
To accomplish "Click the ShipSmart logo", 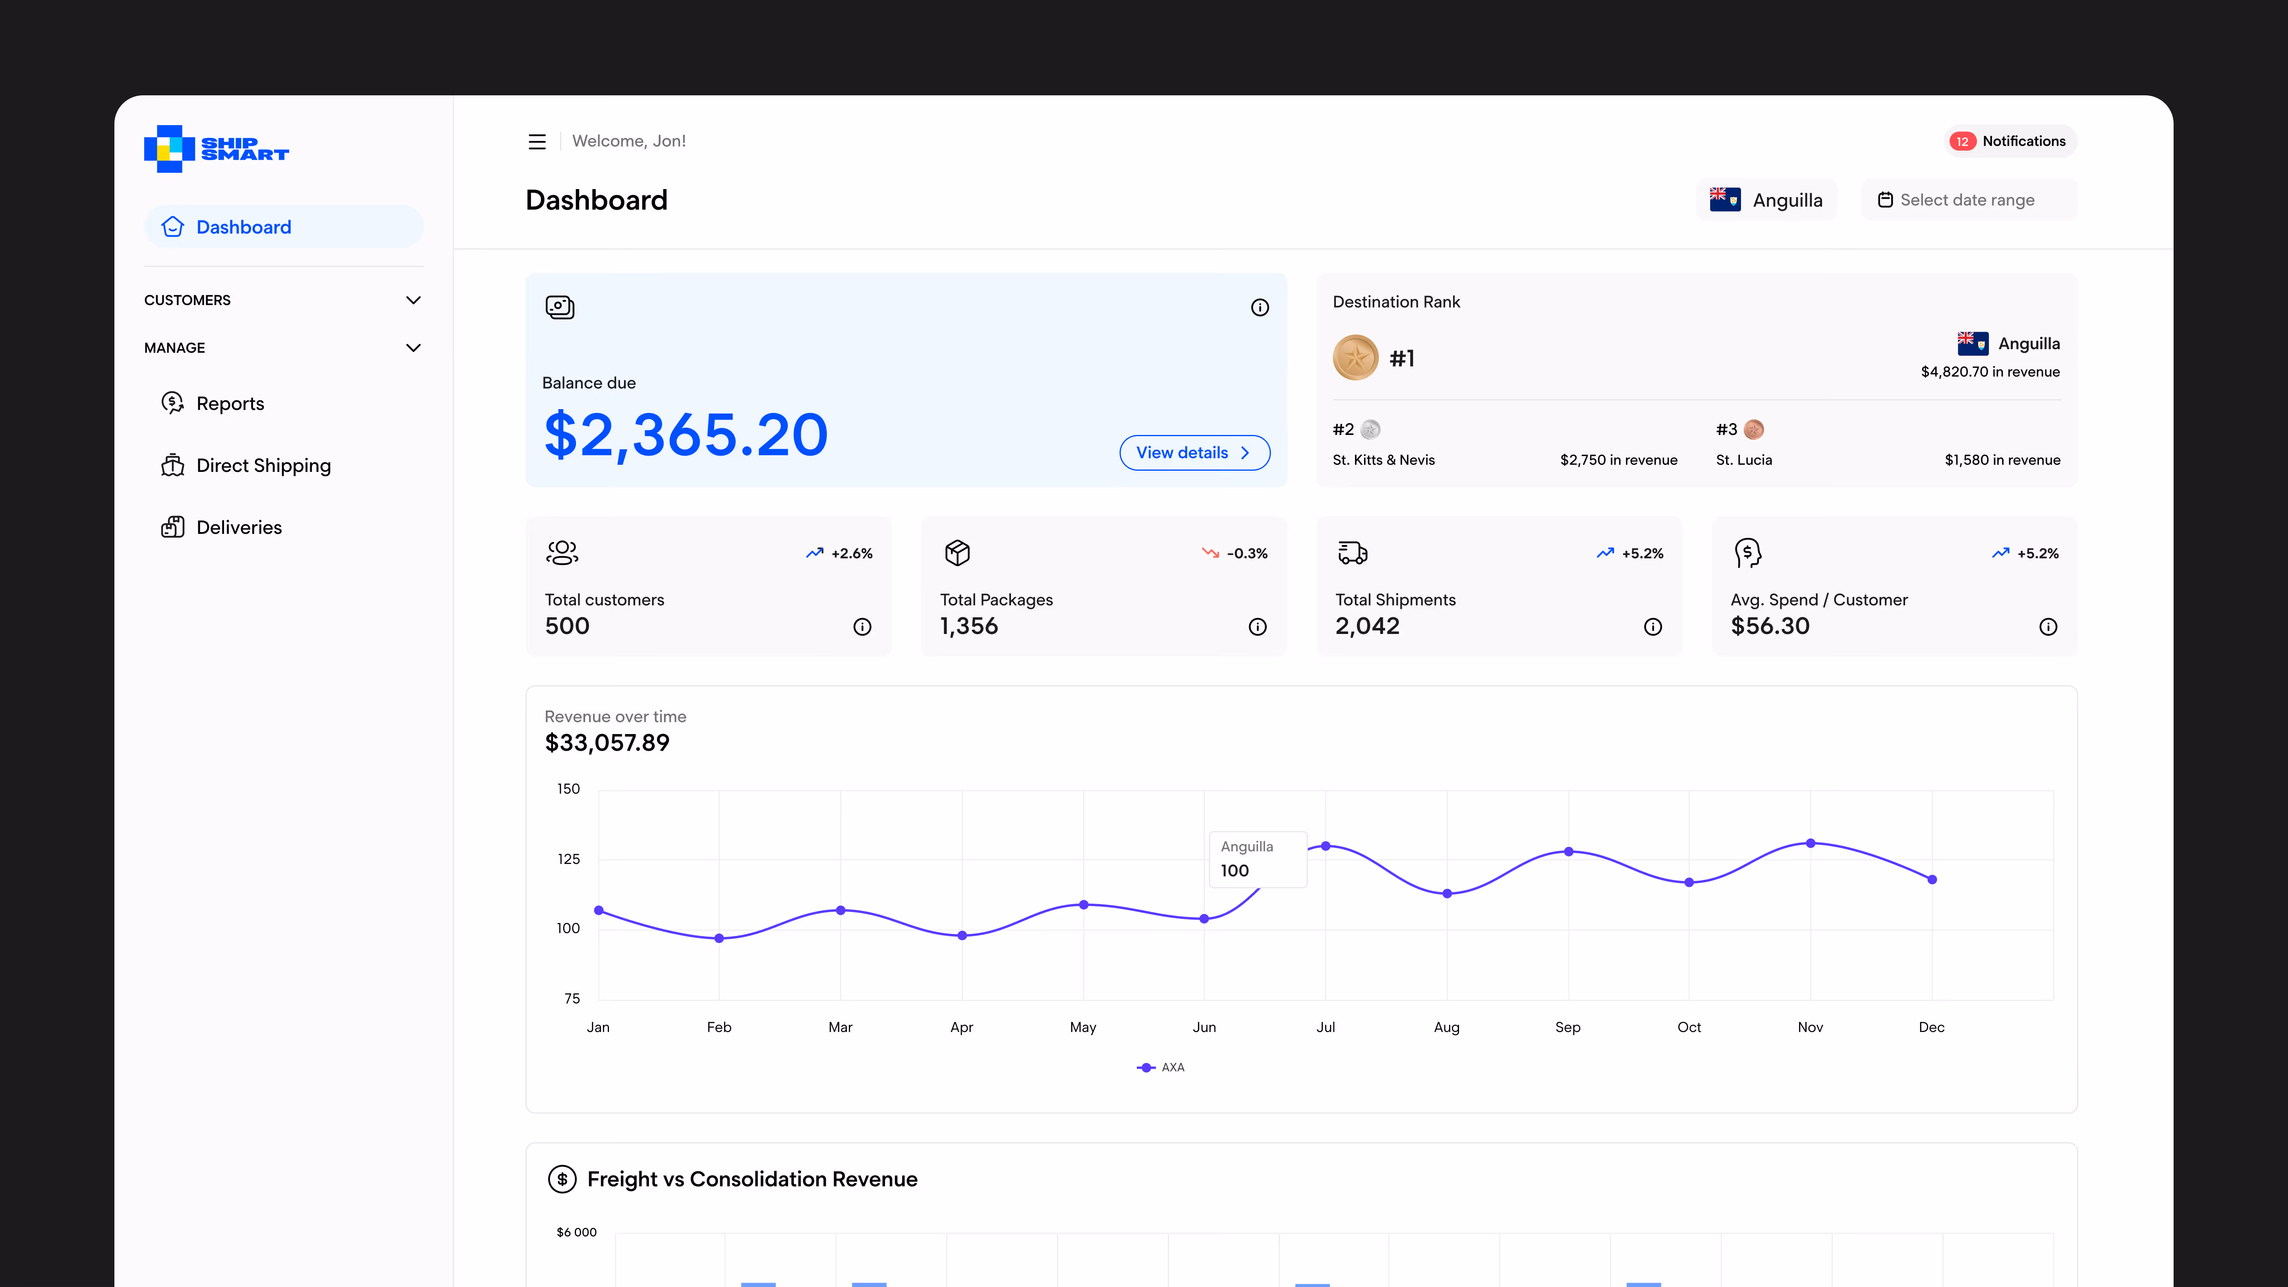I will (217, 148).
